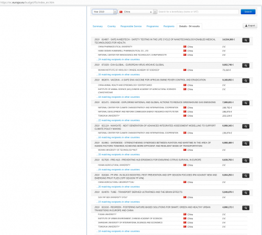Viewport: 262px width, 235px height.
Task: Click flag beside Fudan University
Action: (x=185, y=214)
